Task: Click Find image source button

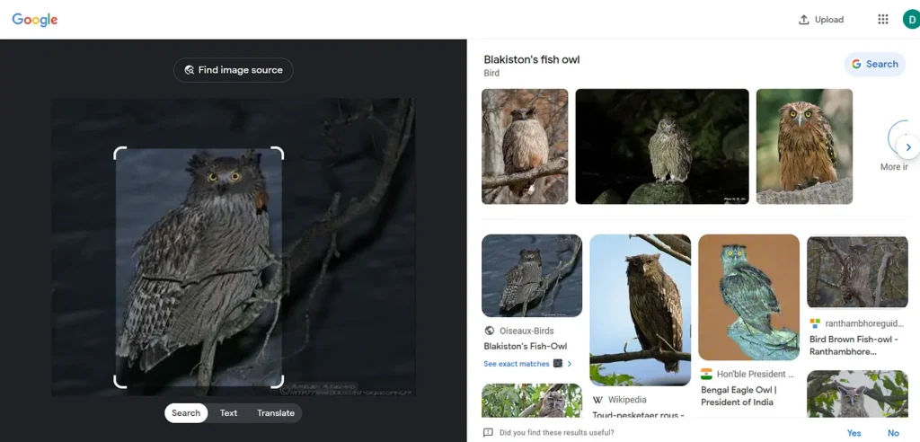Action: (x=234, y=70)
